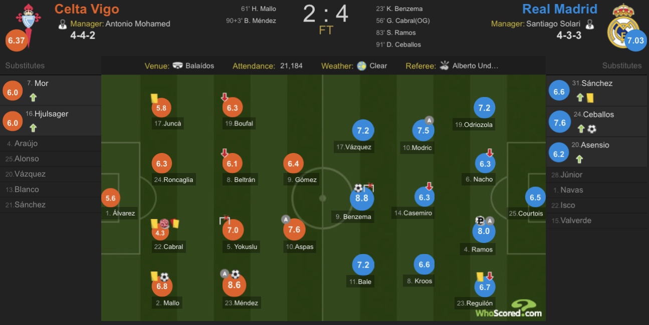The height and width of the screenshot is (325, 649).
Task: Select Benzema's 8.8 rating bubble
Action: coord(362,198)
